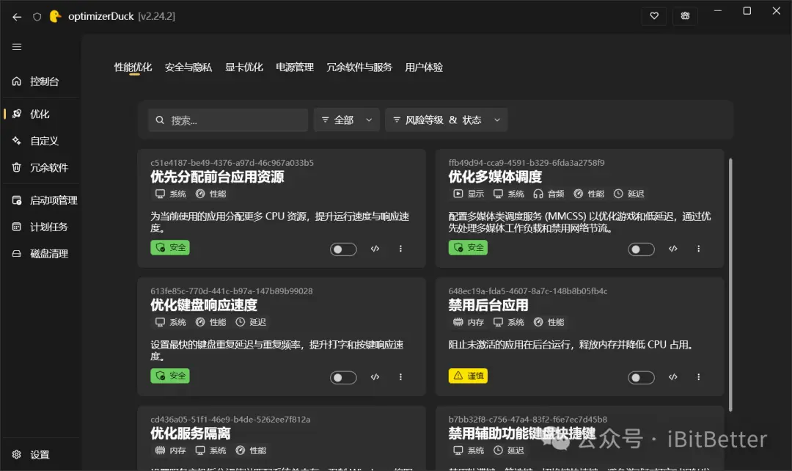Viewport: 792px width, 471px height.
Task: Toggle 禁用后台应用 switch
Action: [642, 378]
